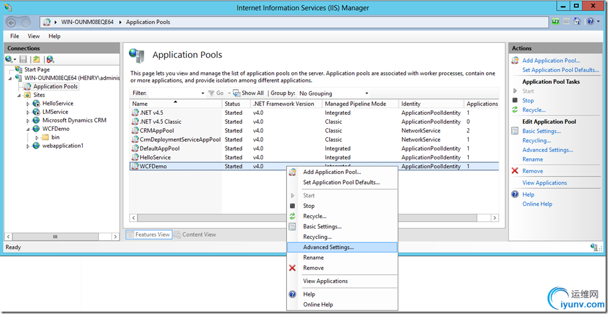The width and height of the screenshot is (608, 314).
Task: Click Basic Settings link in Actions pane
Action: tap(541, 131)
